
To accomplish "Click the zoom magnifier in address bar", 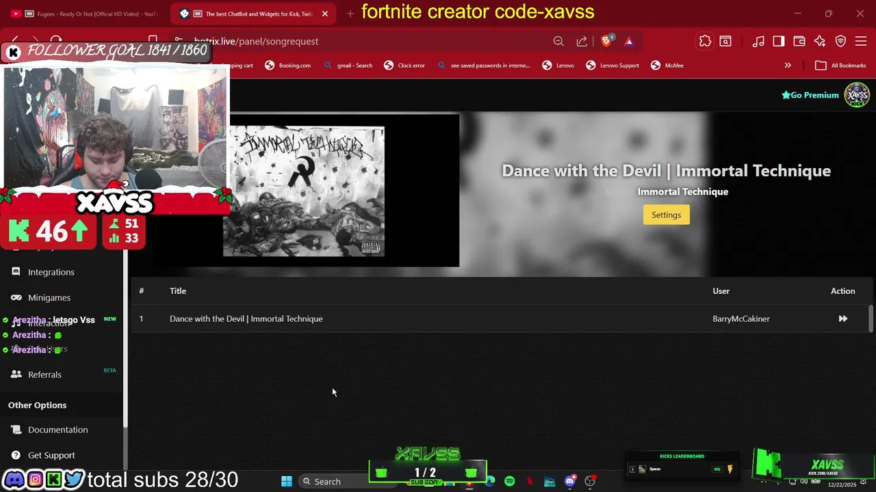I will 558,41.
